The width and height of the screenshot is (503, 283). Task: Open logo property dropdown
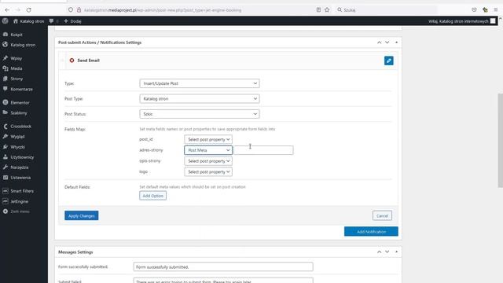208,172
